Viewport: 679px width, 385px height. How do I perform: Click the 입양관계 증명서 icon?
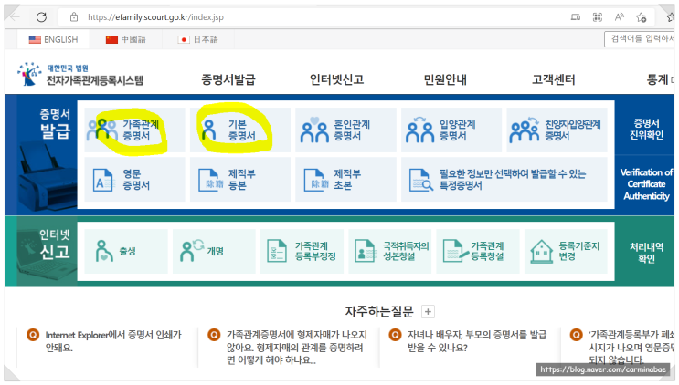pos(419,130)
